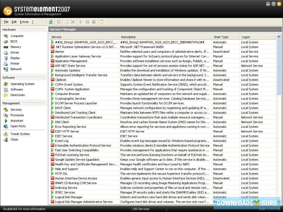Click the properties sheet toolbar icon

59,22
